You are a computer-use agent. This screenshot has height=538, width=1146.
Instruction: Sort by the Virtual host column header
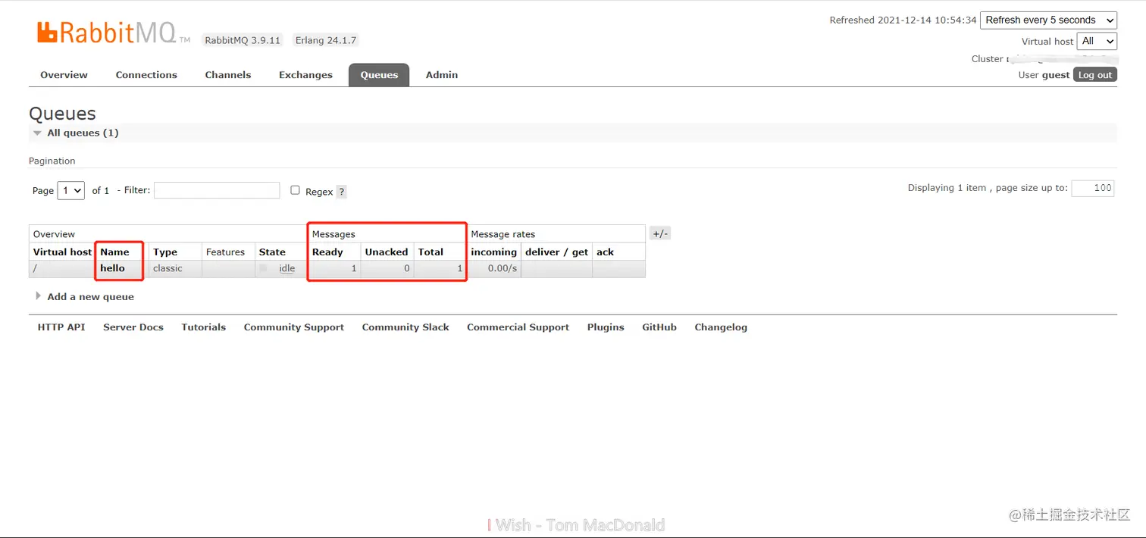pos(62,252)
